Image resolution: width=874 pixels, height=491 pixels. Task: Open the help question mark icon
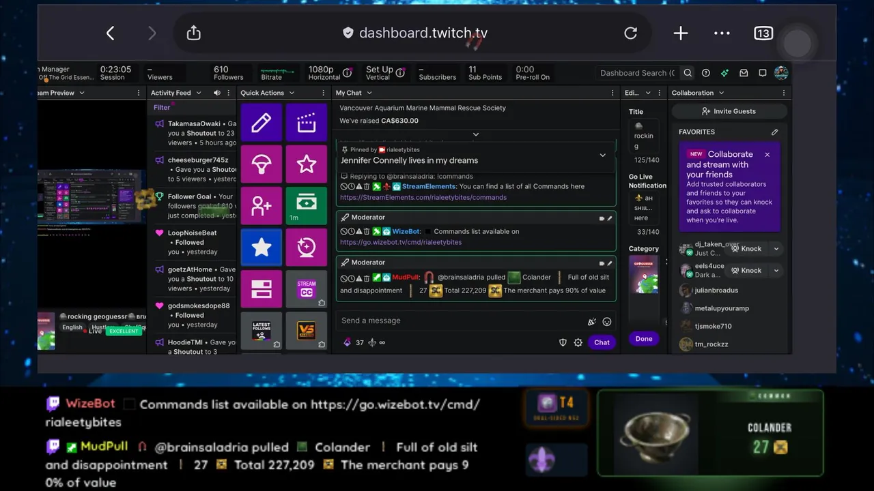(x=706, y=73)
